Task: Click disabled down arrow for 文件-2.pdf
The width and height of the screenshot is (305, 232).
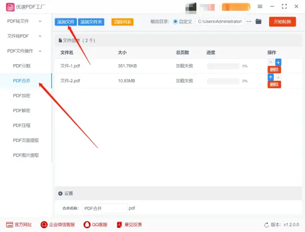Action: [278, 77]
